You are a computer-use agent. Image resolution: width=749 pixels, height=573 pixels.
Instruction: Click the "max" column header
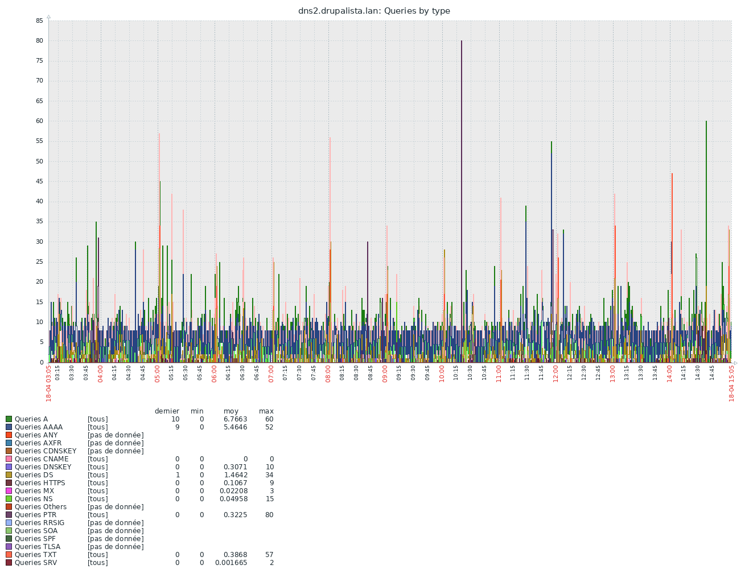266,411
